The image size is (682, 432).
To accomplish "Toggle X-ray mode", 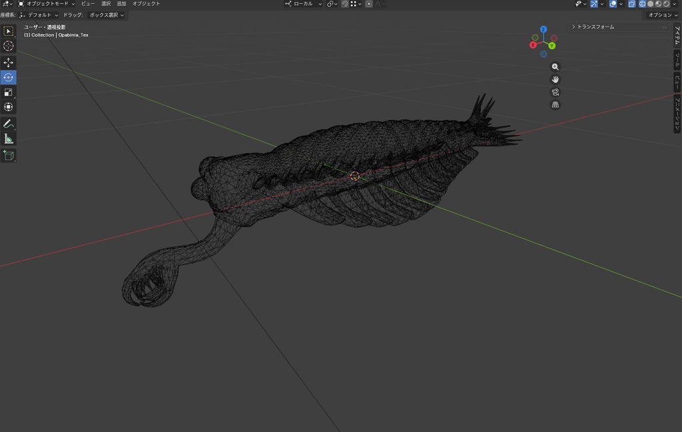I will (631, 4).
